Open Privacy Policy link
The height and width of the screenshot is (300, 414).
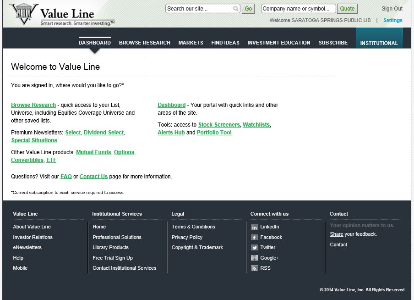click(x=187, y=237)
